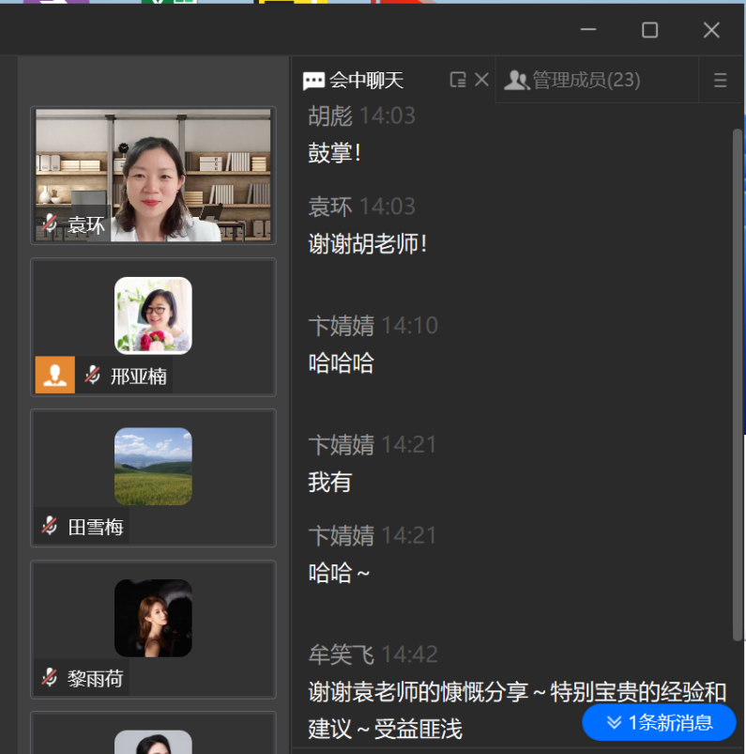
Task: Click the 田雪梅 name label
Action: (x=96, y=527)
